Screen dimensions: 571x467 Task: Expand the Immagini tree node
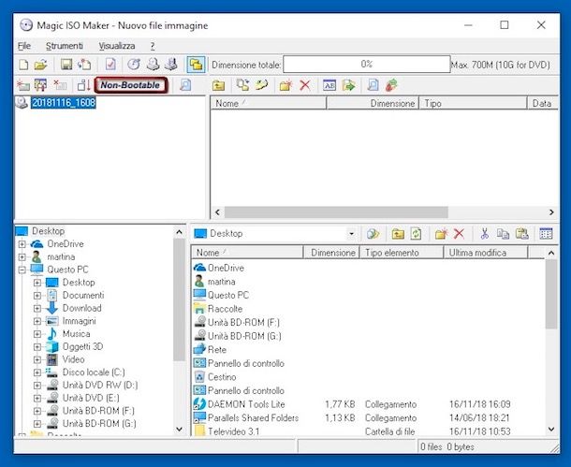[x=37, y=321]
